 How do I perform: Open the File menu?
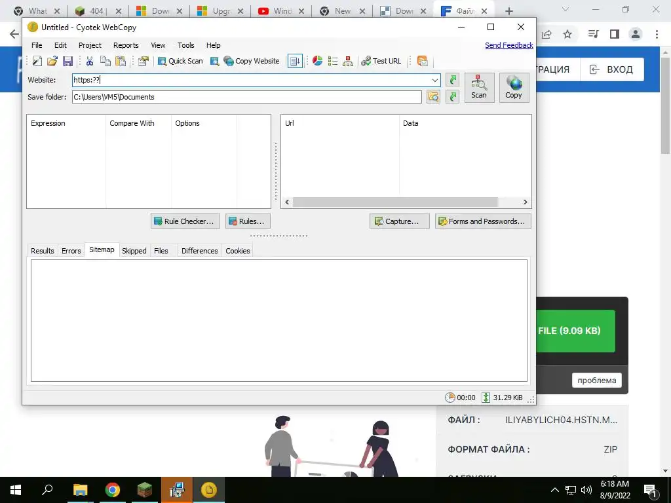(37, 45)
